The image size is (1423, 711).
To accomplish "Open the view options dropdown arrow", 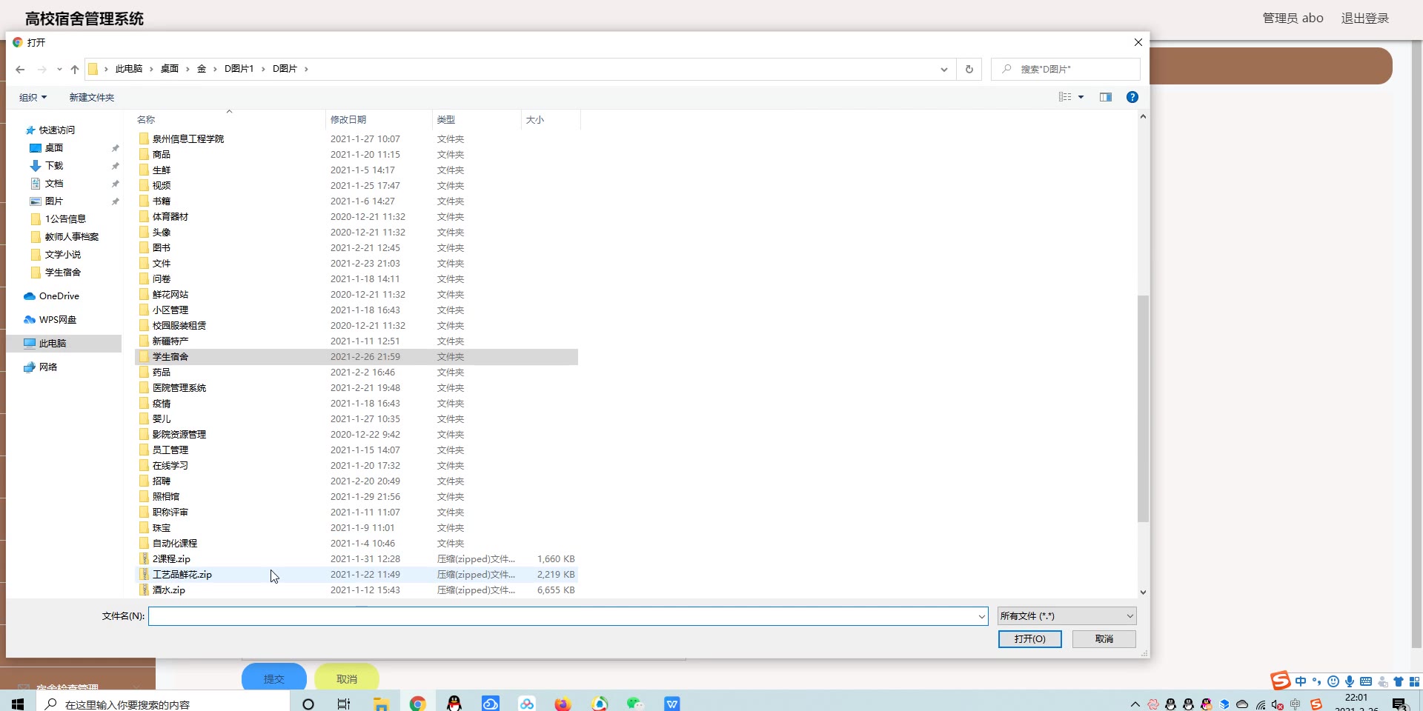I will coord(1081,97).
